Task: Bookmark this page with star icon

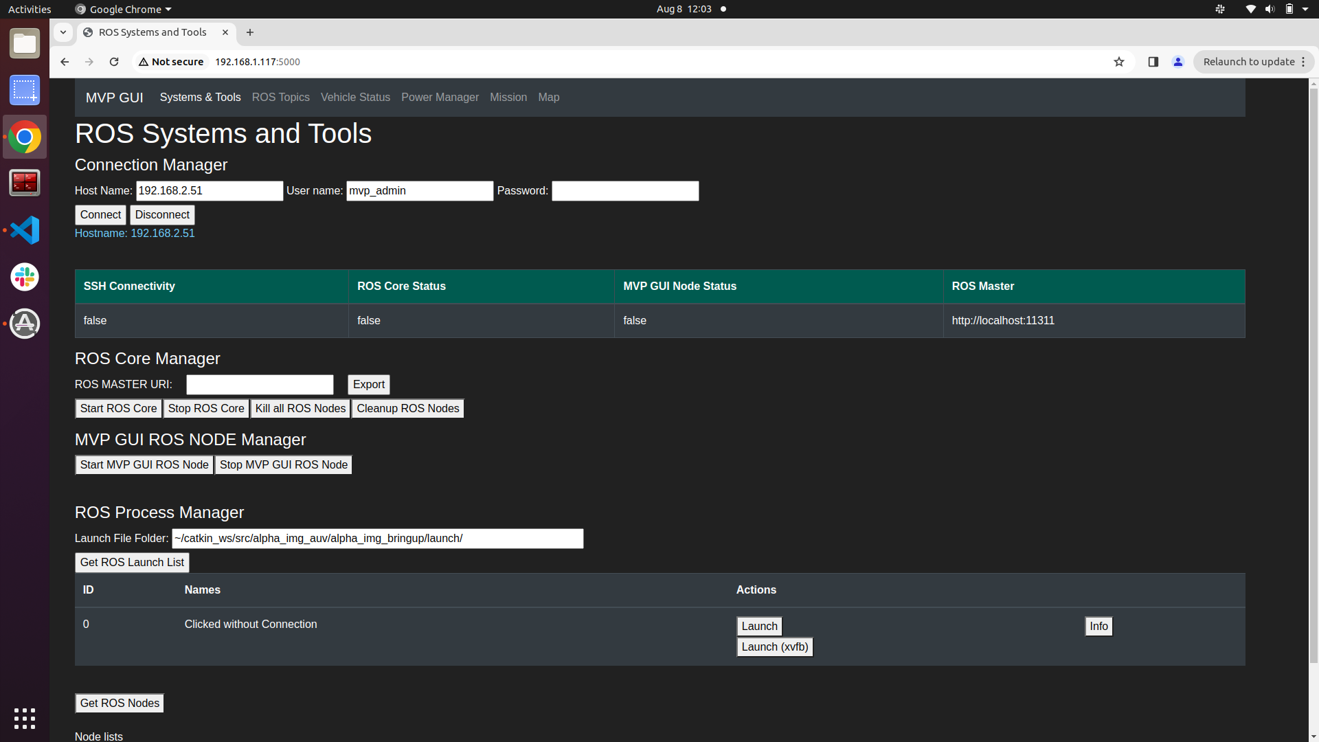Action: [x=1119, y=62]
